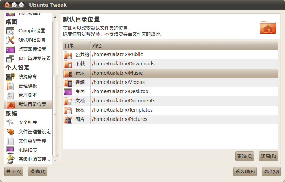The width and height of the screenshot is (285, 182).
Task: Click the sidebar scroll up arrow
Action: point(55,17)
